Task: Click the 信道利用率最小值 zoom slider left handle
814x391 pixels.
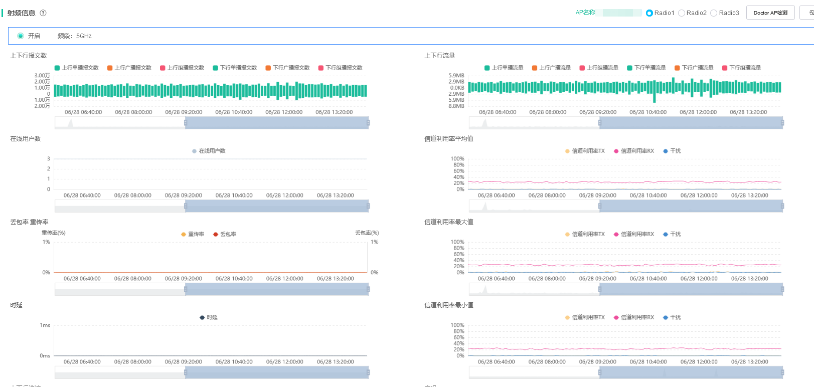Action: tap(600, 372)
